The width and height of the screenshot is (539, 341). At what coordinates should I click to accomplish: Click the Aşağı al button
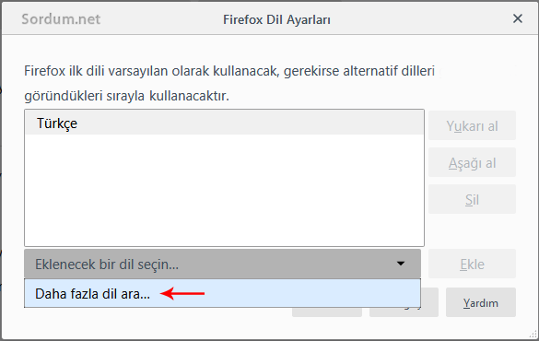tap(472, 162)
